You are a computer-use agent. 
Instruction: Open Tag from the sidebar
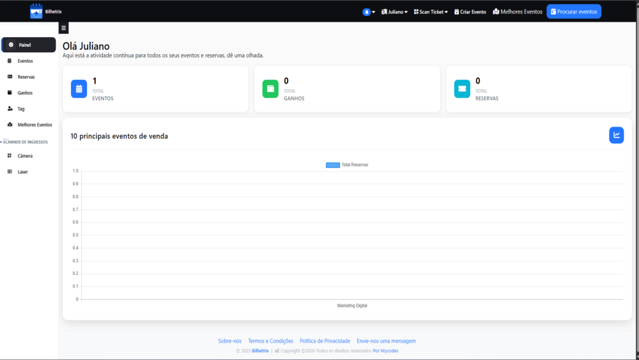pyautogui.click(x=21, y=109)
